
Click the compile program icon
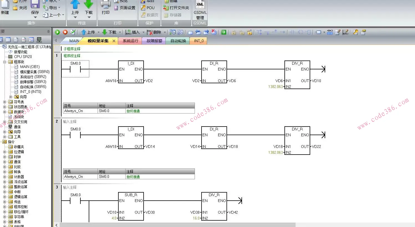click(73, 32)
